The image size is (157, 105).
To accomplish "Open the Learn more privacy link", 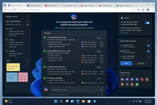I will [124, 33].
